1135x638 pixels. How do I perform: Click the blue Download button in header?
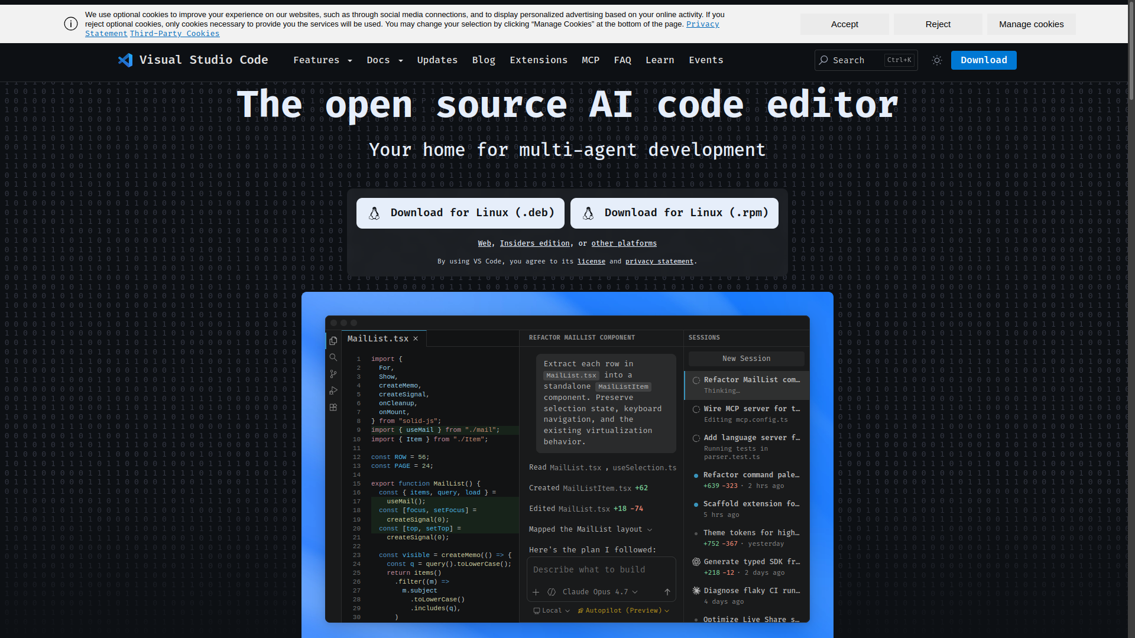pyautogui.click(x=984, y=60)
